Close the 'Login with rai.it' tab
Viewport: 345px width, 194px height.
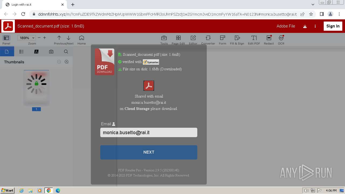[63, 5]
